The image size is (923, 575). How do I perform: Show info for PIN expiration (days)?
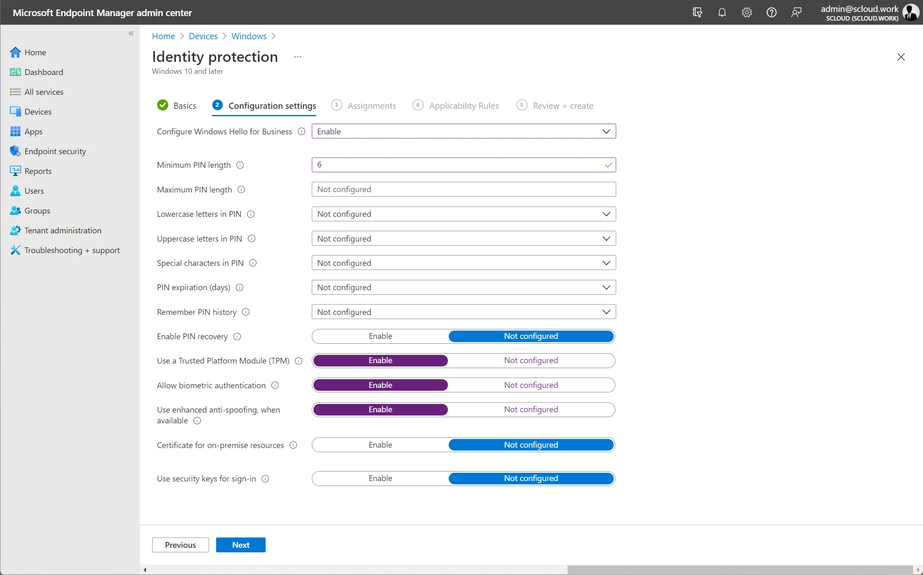[x=240, y=288]
